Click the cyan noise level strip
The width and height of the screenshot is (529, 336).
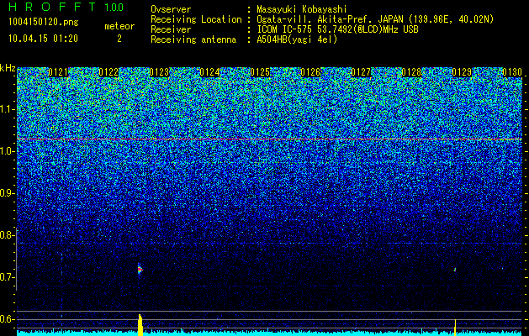point(270,333)
